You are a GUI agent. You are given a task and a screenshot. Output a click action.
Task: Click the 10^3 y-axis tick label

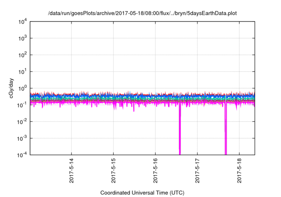tap(22, 38)
